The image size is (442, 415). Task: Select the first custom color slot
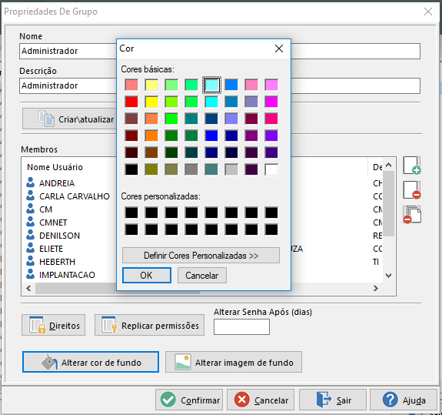131,213
